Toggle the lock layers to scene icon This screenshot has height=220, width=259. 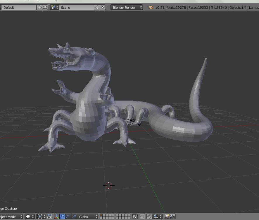click(135, 217)
